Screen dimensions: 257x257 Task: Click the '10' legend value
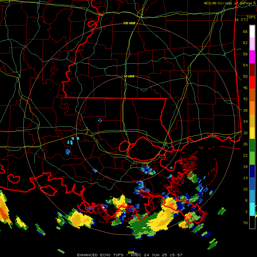point(245,189)
